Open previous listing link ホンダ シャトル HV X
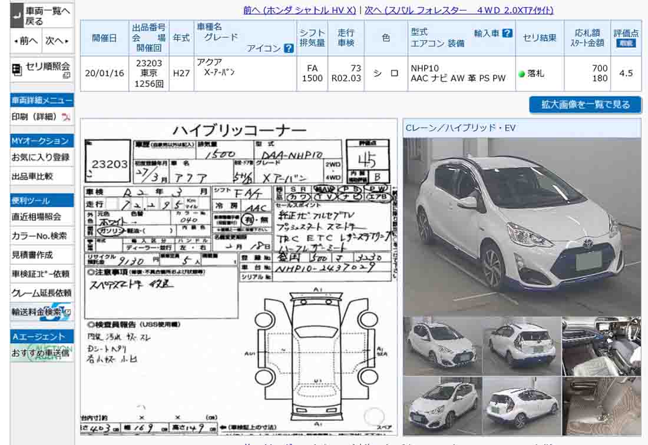 coord(299,11)
